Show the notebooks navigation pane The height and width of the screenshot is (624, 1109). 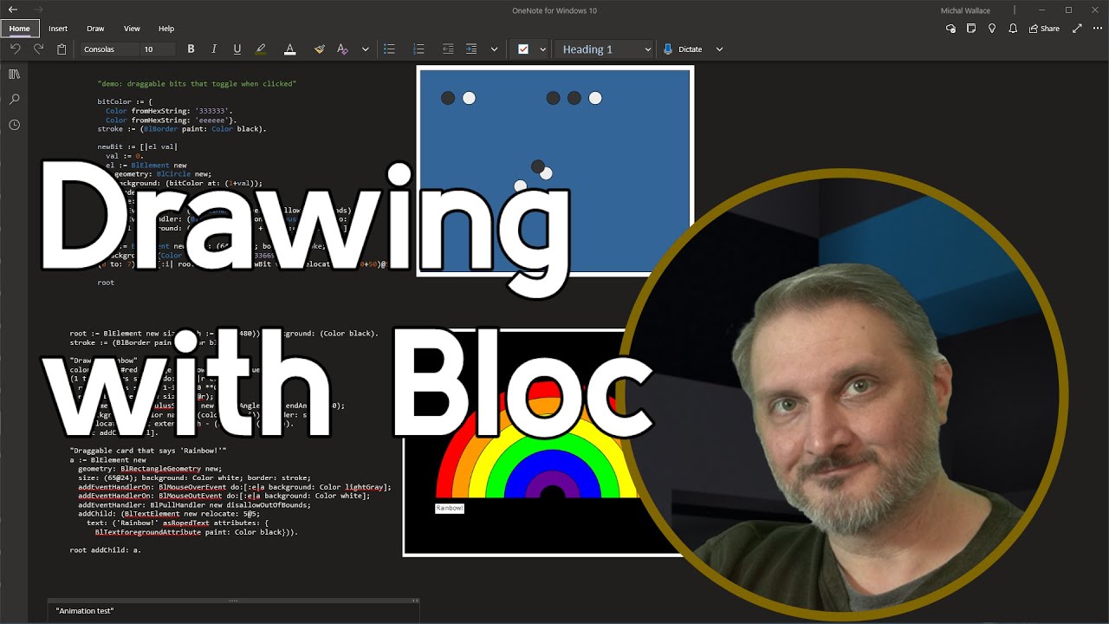click(14, 75)
